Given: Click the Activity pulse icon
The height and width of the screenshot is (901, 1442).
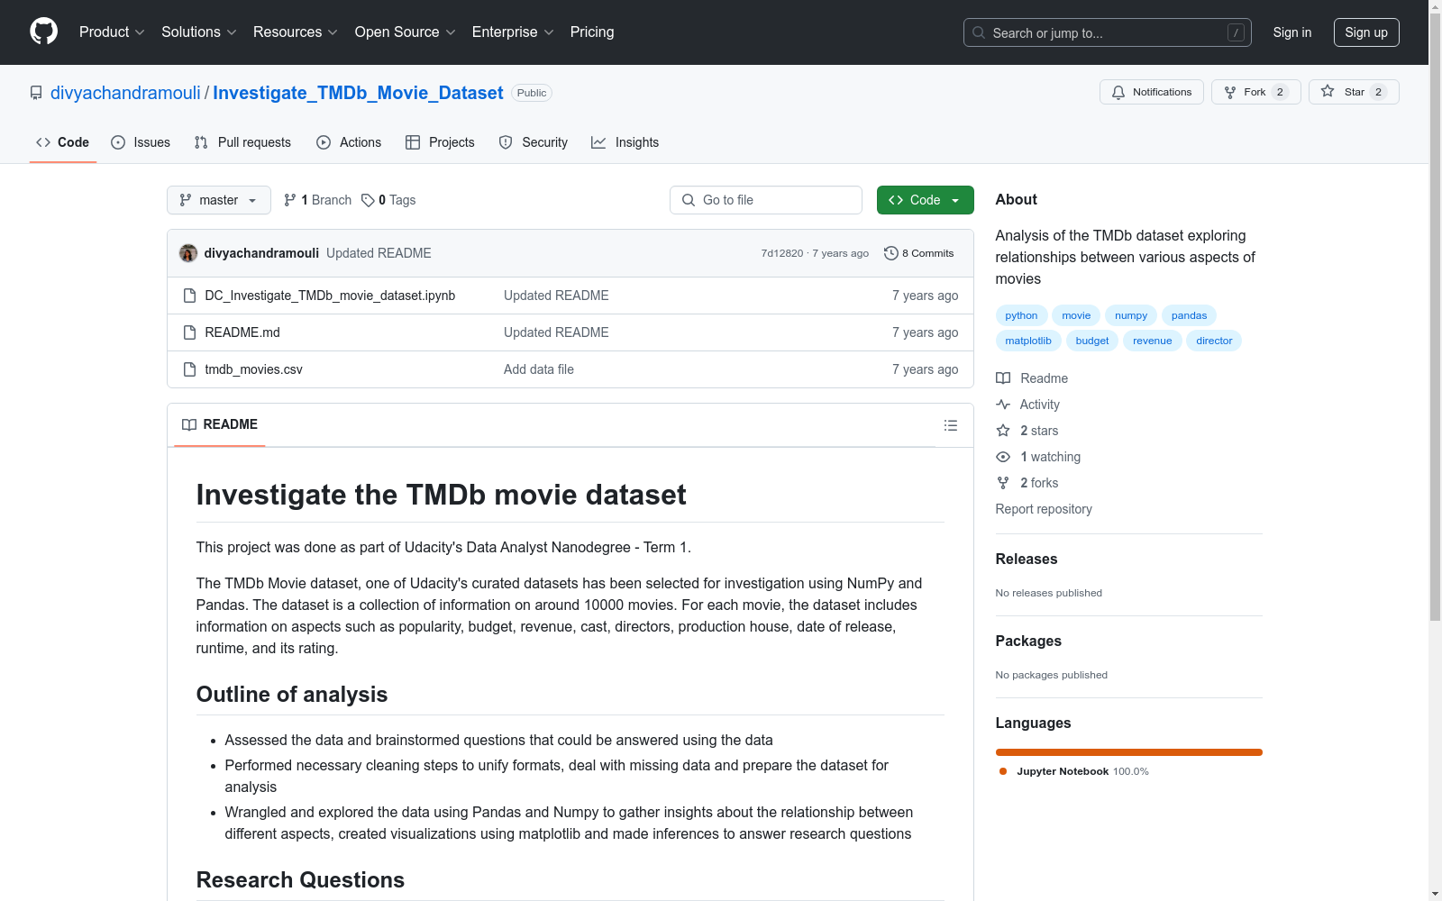Looking at the screenshot, I should coord(1003,405).
